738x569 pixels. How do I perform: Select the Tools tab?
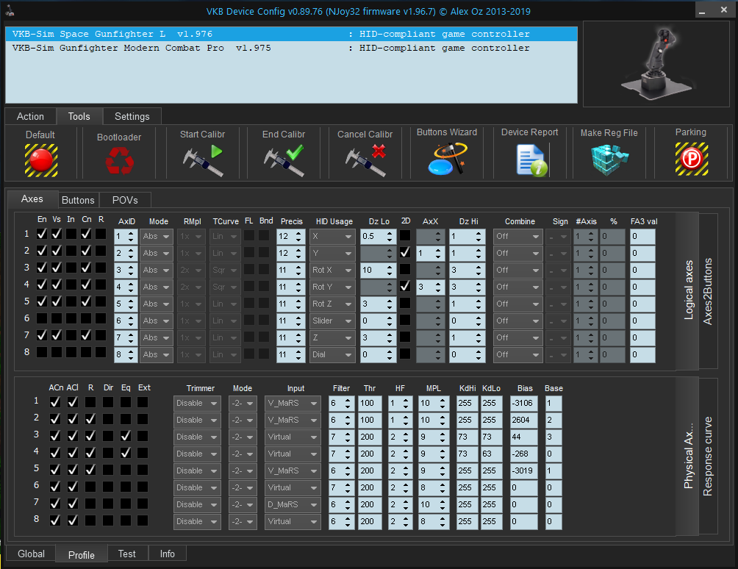coord(79,116)
